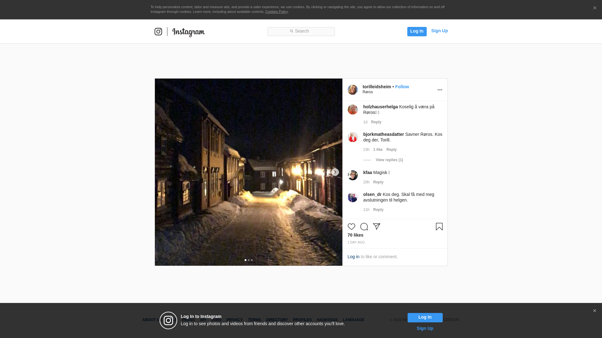This screenshot has height=338, width=602.
Task: Click the Search input field
Action: tap(301, 32)
